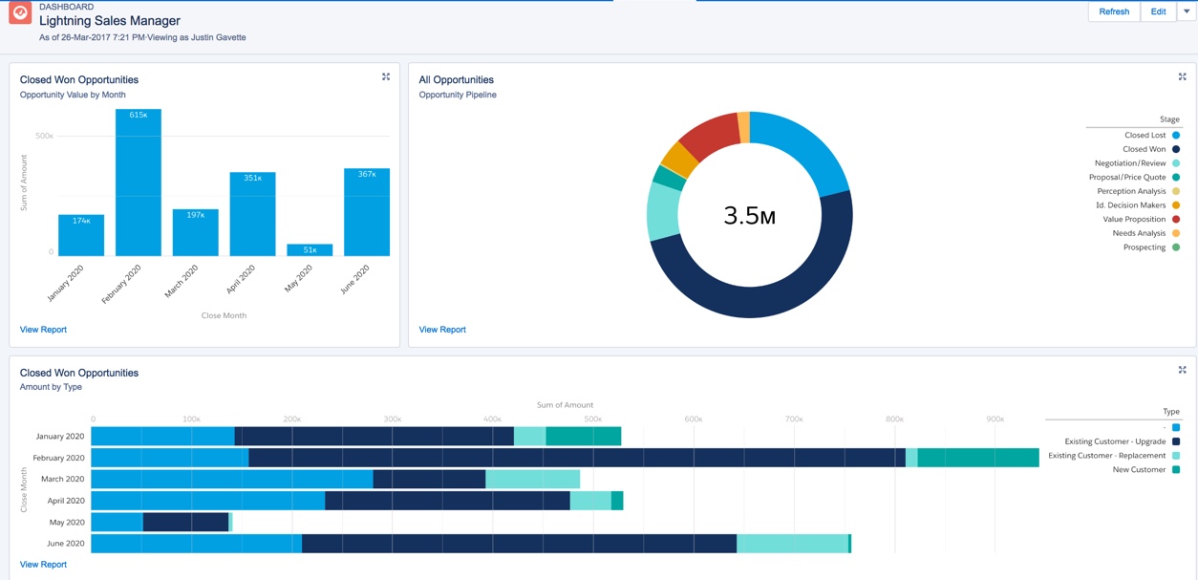Select the Value Proposition legend dot

tap(1176, 220)
